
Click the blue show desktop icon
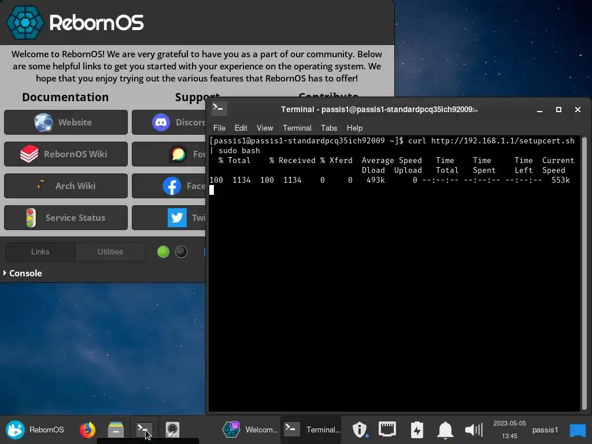(578, 430)
